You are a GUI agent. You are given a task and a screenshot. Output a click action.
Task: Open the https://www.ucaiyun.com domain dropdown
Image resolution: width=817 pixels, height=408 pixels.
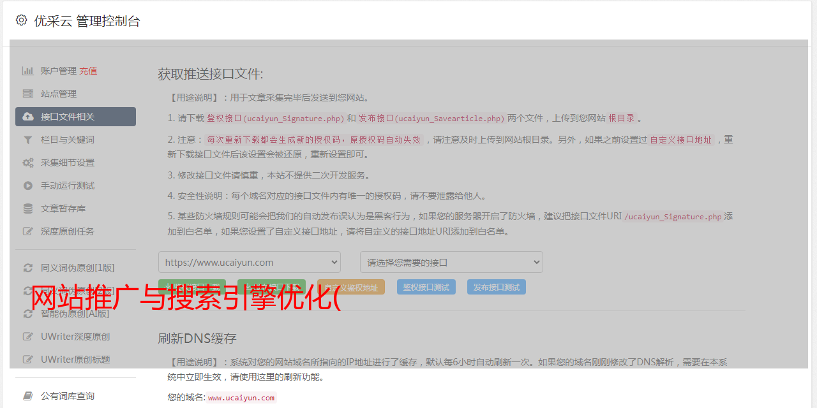pos(250,262)
